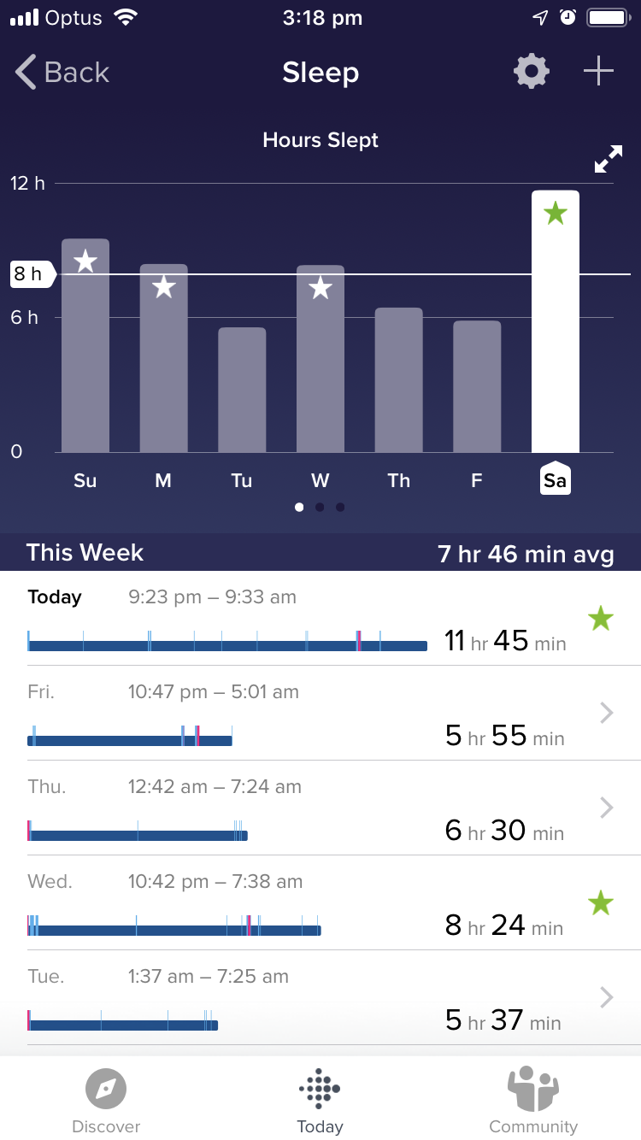This screenshot has width=641, height=1140.
Task: Expand the Hours Slept chart to fullscreen
Action: (609, 159)
